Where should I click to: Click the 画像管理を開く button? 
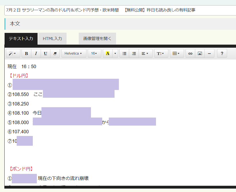(x=97, y=39)
